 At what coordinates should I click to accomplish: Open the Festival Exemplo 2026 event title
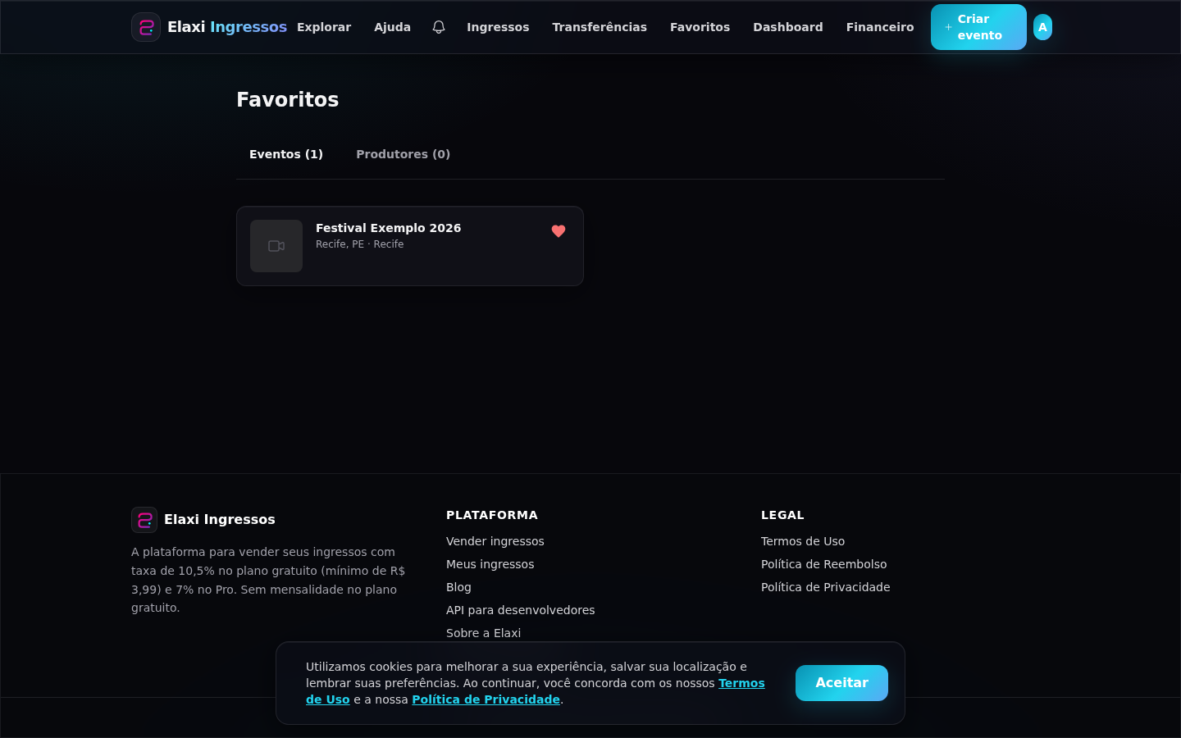tap(388, 228)
